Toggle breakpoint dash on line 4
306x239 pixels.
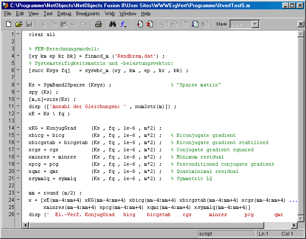(18, 56)
